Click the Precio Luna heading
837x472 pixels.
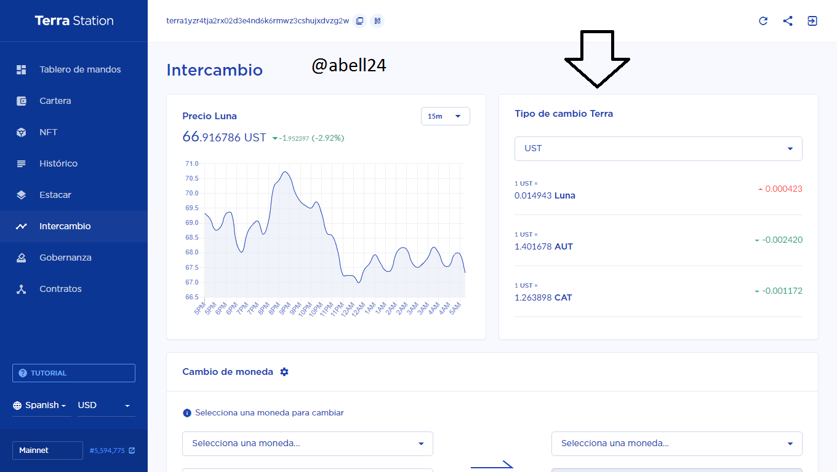click(x=210, y=116)
